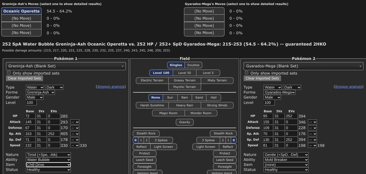Edit Pokémon 2 HP EVs field
366x174 pixels.
coord(291,116)
